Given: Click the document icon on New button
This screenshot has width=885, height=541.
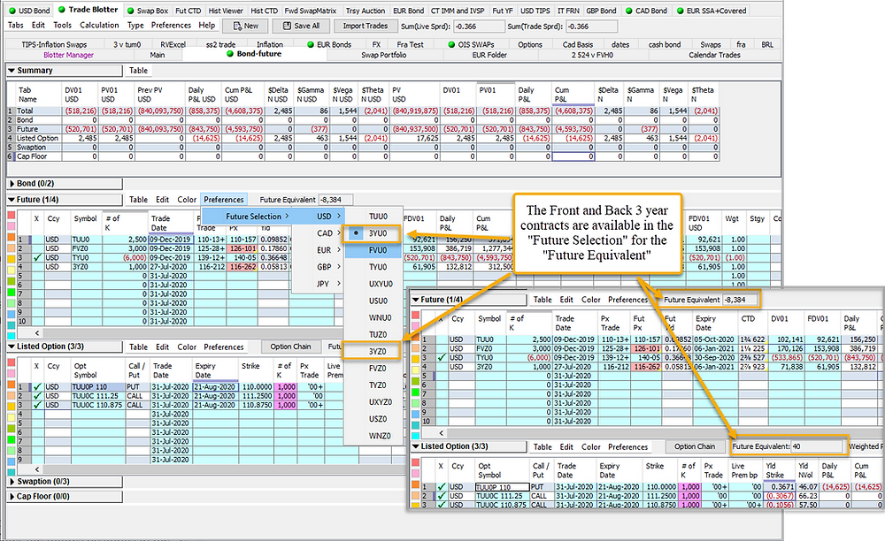Looking at the screenshot, I should [237, 26].
